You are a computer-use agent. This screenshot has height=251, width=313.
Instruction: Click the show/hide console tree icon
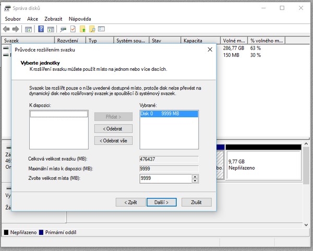click(29, 29)
